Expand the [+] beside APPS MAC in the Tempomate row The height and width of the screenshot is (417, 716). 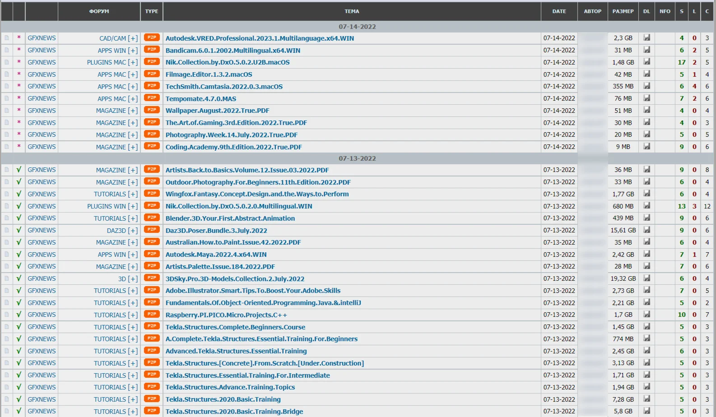tap(133, 98)
